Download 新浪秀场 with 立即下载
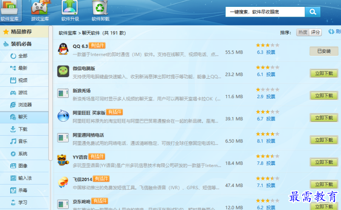The width and height of the screenshot is (341, 210). pos(324,96)
